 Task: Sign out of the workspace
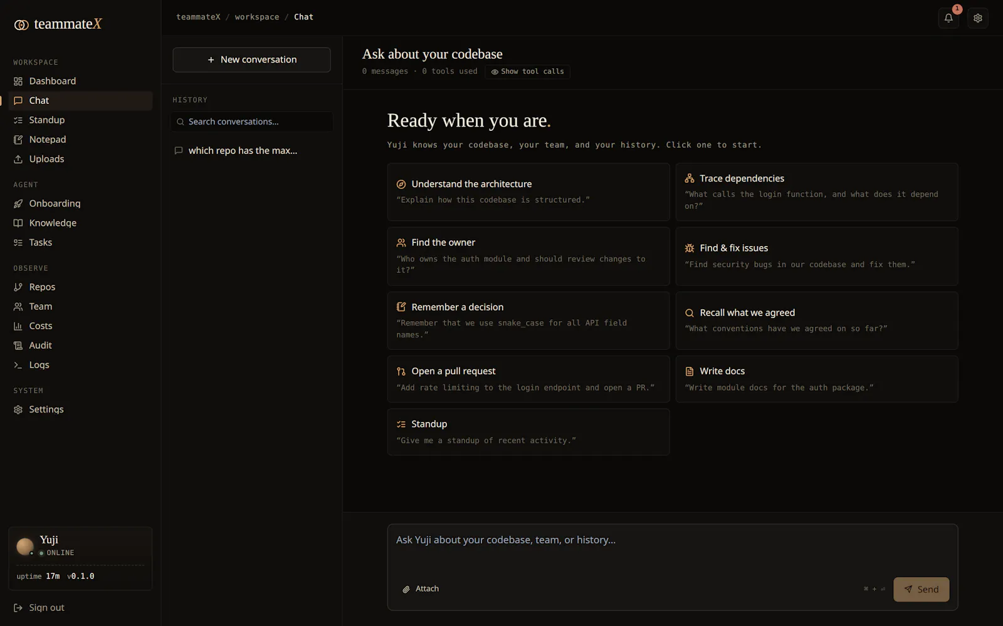(x=39, y=608)
